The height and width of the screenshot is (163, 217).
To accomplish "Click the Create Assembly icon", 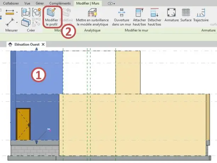I will (x=36, y=12).
